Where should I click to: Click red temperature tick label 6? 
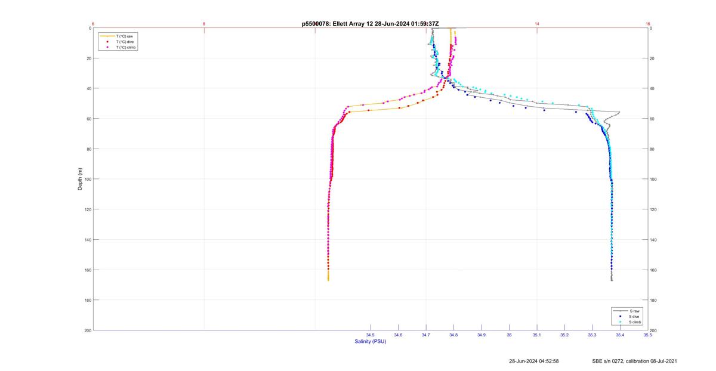tap(94, 24)
